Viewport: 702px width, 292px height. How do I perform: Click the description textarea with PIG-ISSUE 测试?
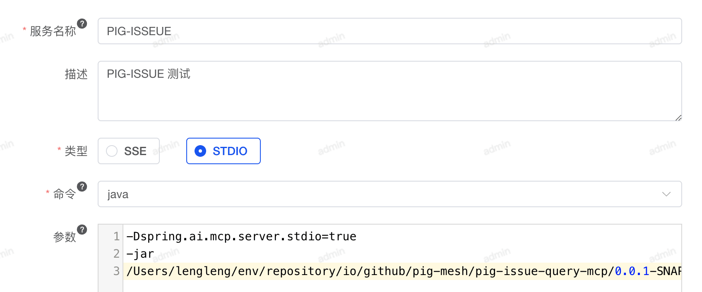coord(390,91)
